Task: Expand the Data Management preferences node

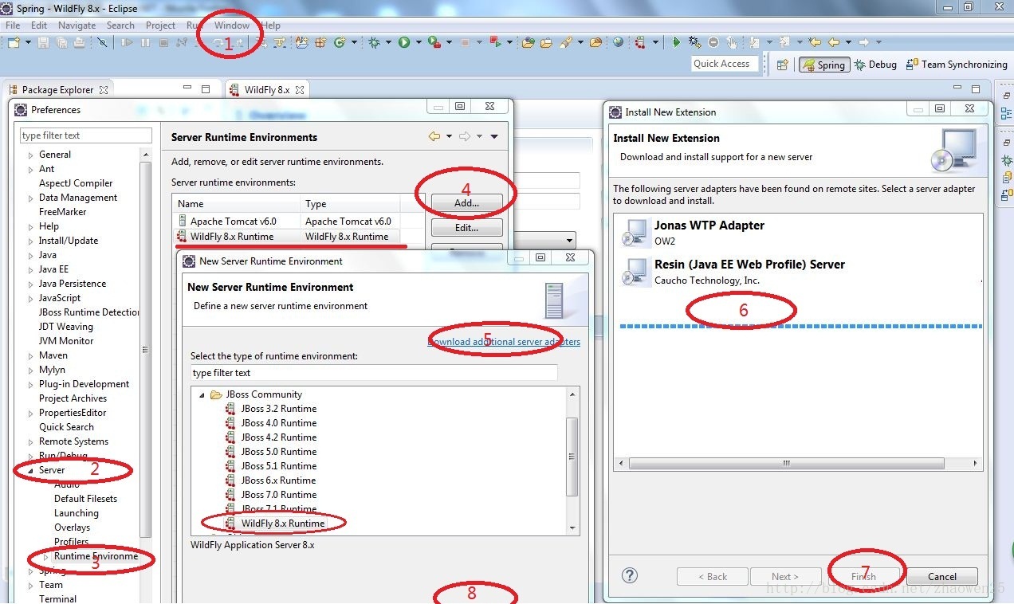Action: 31,198
